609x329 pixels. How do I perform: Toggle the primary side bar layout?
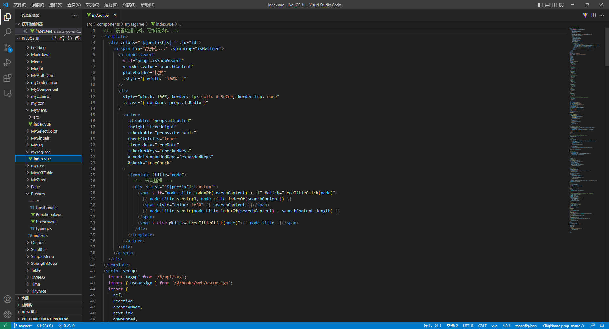540,5
